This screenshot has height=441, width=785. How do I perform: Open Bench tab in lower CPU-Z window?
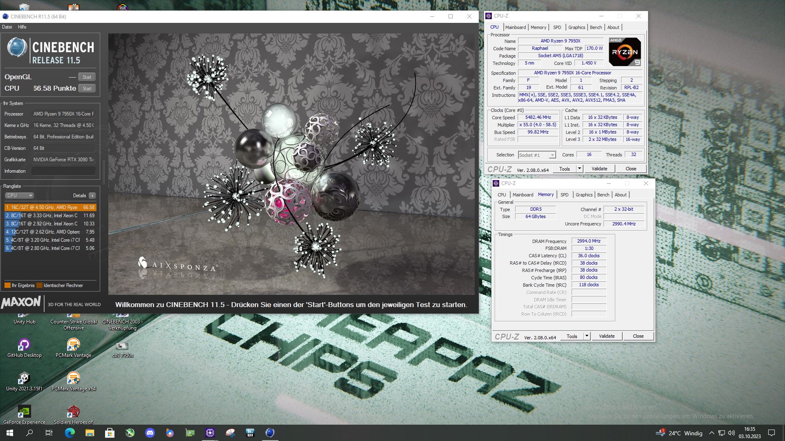point(603,195)
